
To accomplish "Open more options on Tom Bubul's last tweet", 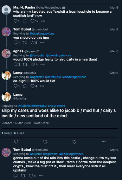I will 41,176.
